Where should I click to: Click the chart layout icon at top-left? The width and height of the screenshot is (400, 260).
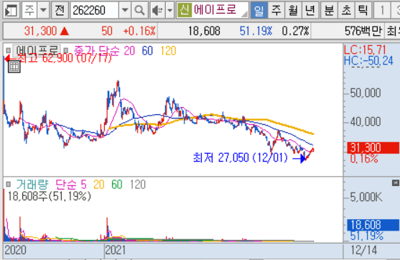click(11, 11)
